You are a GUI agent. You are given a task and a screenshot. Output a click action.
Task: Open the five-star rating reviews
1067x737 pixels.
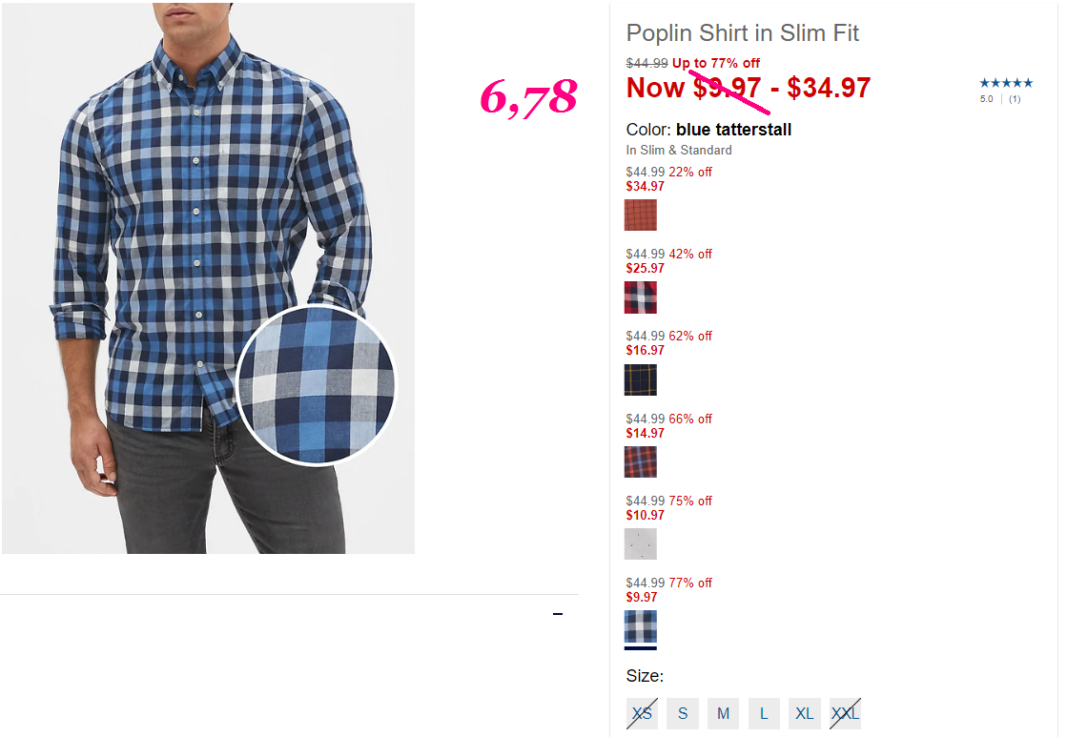[1006, 83]
